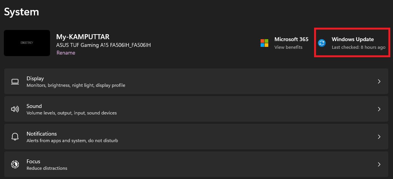This screenshot has height=179, width=393.
Task: Open Focus page via its chevron arrow
Action: pos(379,164)
